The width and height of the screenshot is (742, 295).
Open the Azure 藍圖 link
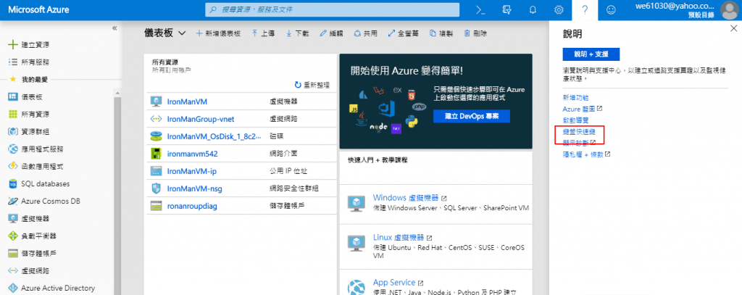click(578, 109)
